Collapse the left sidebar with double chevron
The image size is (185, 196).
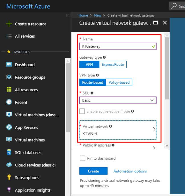[x=67, y=15]
